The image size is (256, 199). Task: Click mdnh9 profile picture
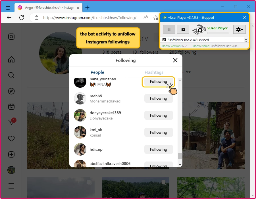tap(80, 98)
